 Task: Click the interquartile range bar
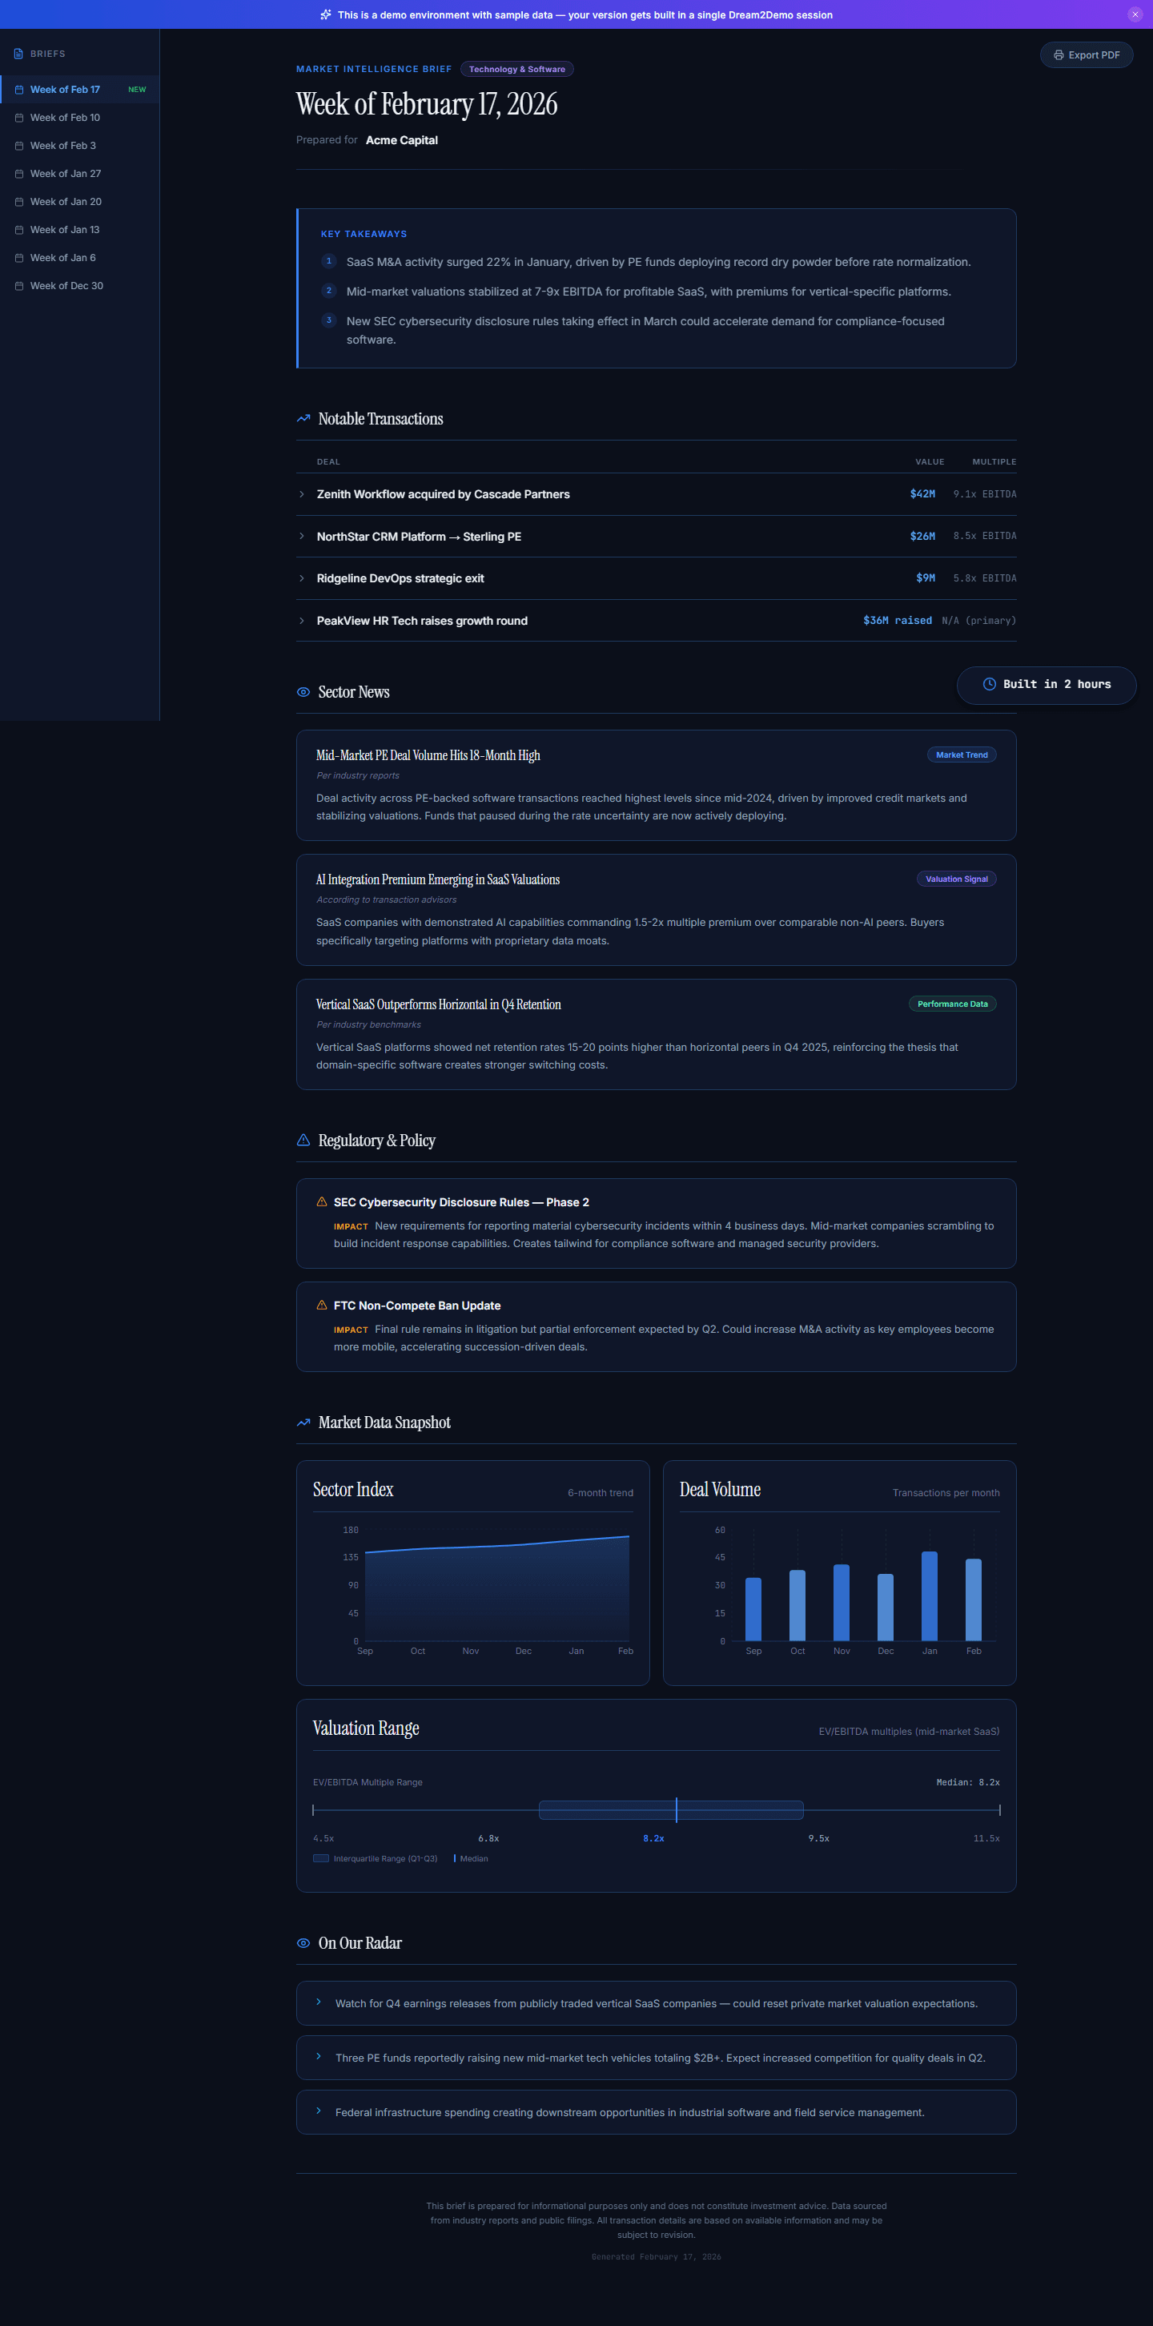(671, 1809)
